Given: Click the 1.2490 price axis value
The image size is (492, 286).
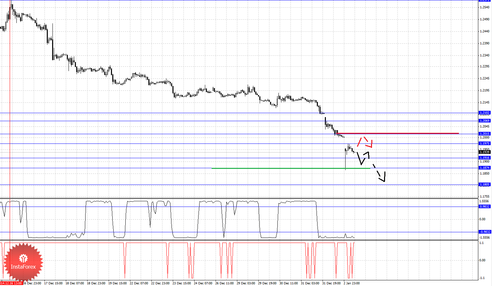Looking at the screenshot, I should [485, 19].
